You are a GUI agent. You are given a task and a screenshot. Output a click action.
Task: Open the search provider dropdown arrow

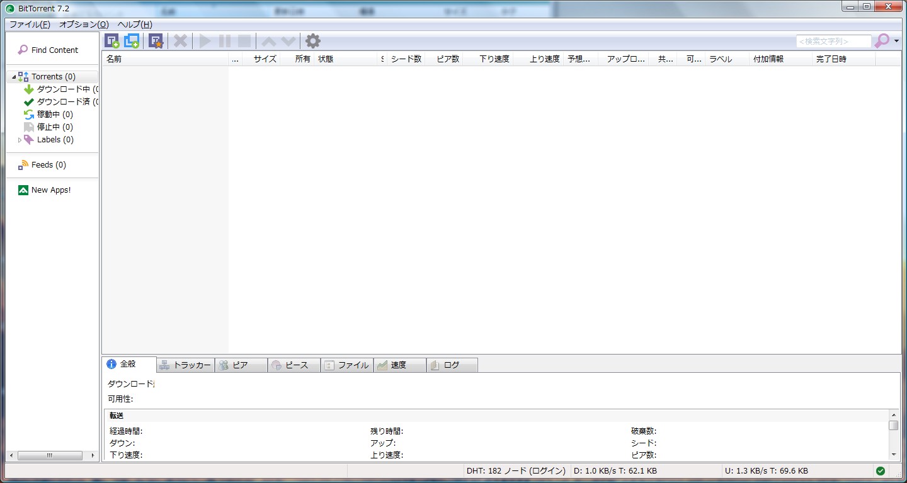pyautogui.click(x=896, y=42)
